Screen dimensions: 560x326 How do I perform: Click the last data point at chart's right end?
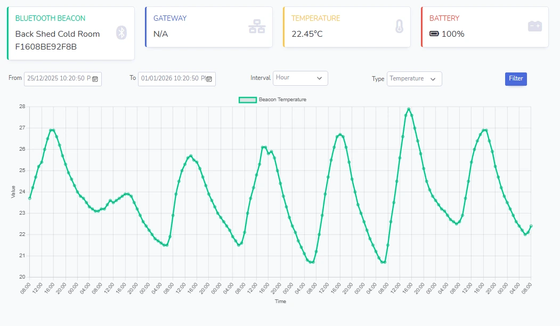[x=531, y=226]
